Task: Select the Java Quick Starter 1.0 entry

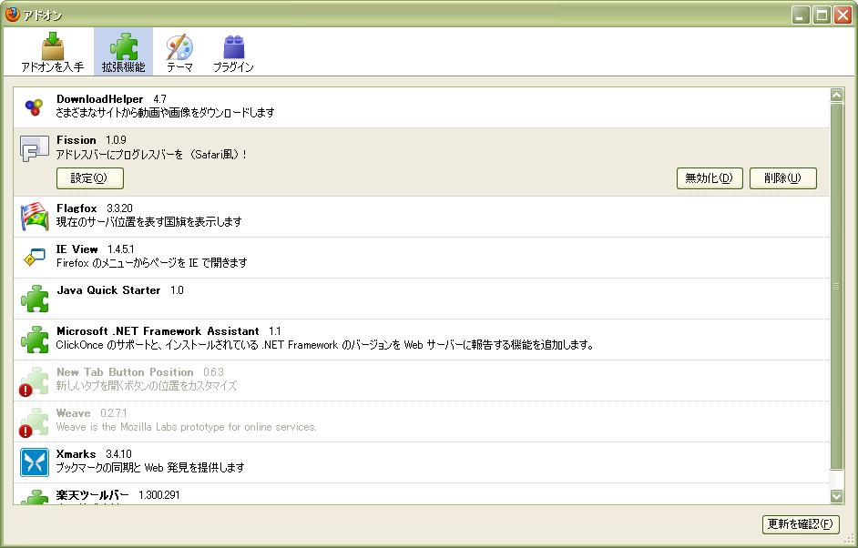Action: 421,299
